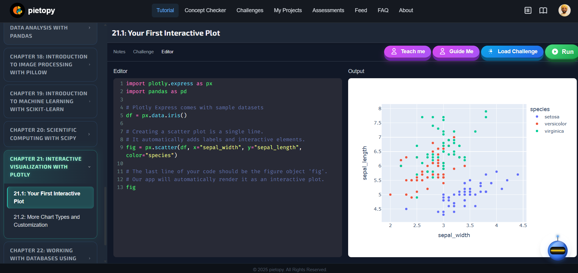578x273 pixels.
Task: Open Concept Checker in top navigation
Action: click(x=205, y=10)
